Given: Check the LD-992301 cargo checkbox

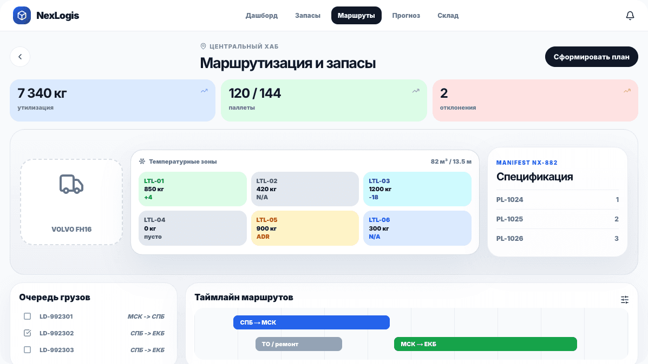Looking at the screenshot, I should (28, 316).
